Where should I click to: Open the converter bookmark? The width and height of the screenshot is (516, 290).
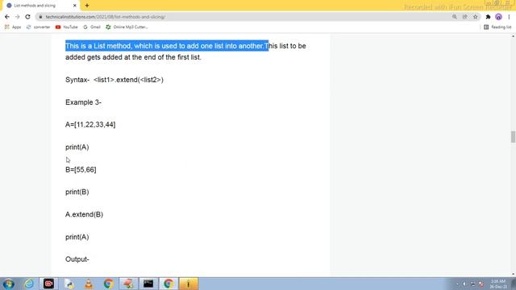click(38, 27)
